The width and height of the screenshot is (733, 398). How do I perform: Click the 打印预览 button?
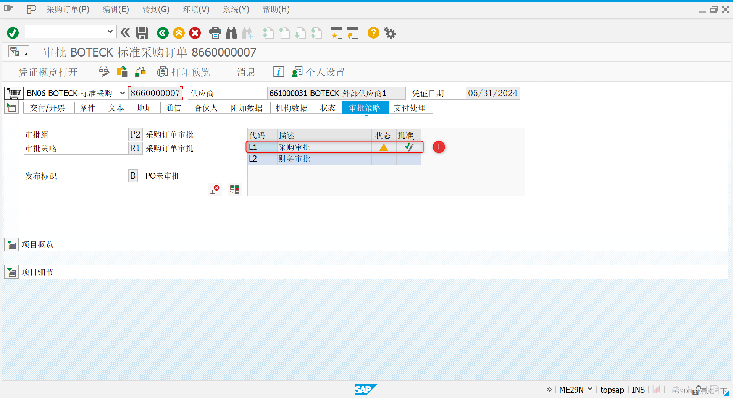pos(184,72)
